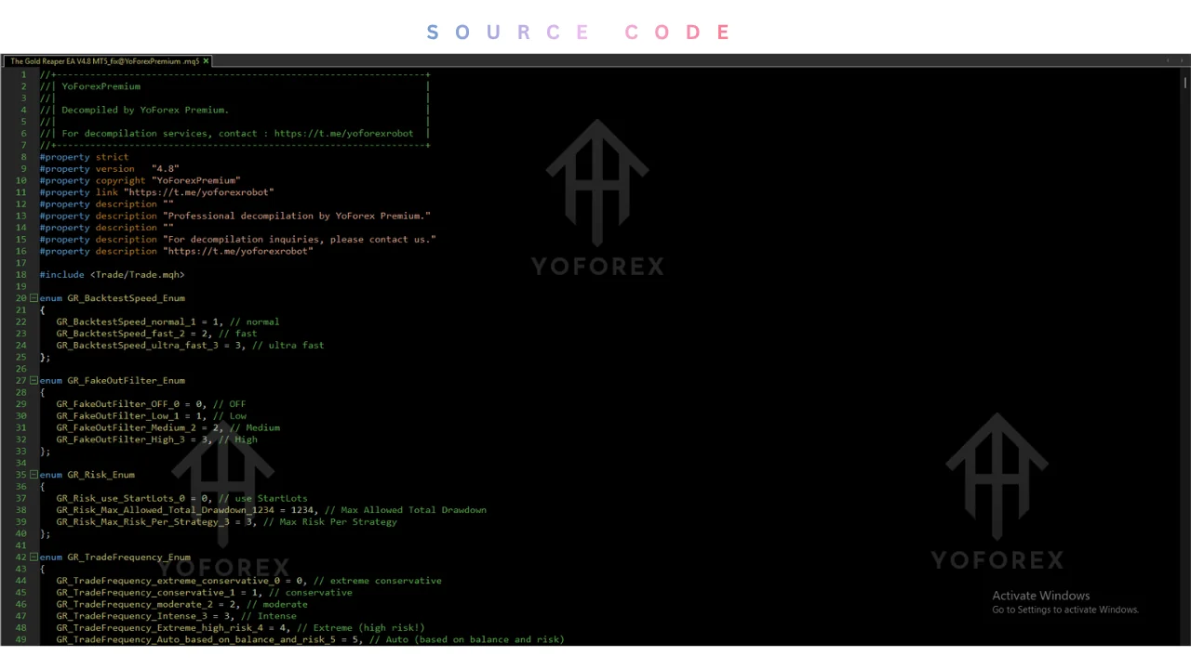Click line number 18 in the gutter

20,275
